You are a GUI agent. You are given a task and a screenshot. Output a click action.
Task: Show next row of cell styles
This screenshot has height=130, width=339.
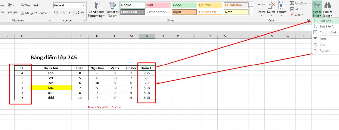pyautogui.click(x=251, y=9)
